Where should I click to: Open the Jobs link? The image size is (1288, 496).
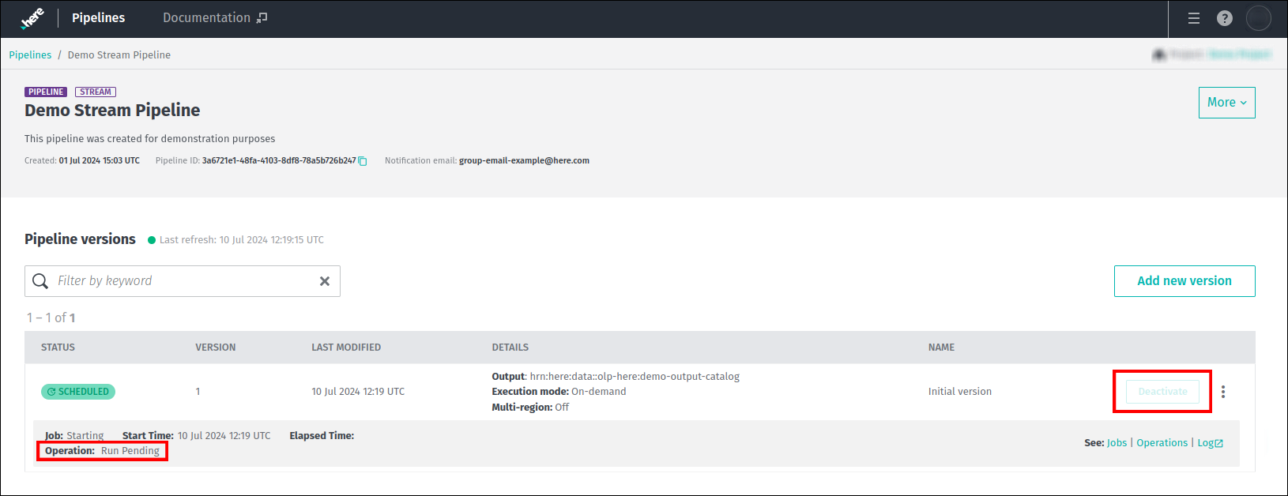(x=1117, y=443)
